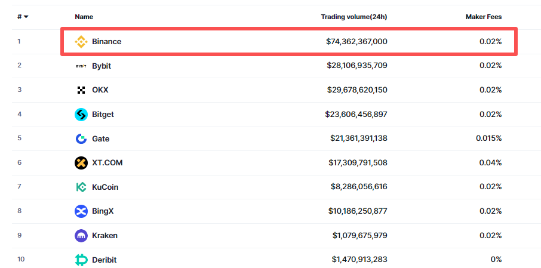The height and width of the screenshot is (268, 541).
Task: Select XT.COM's 0.04% maker fee cell
Action: tap(490, 162)
